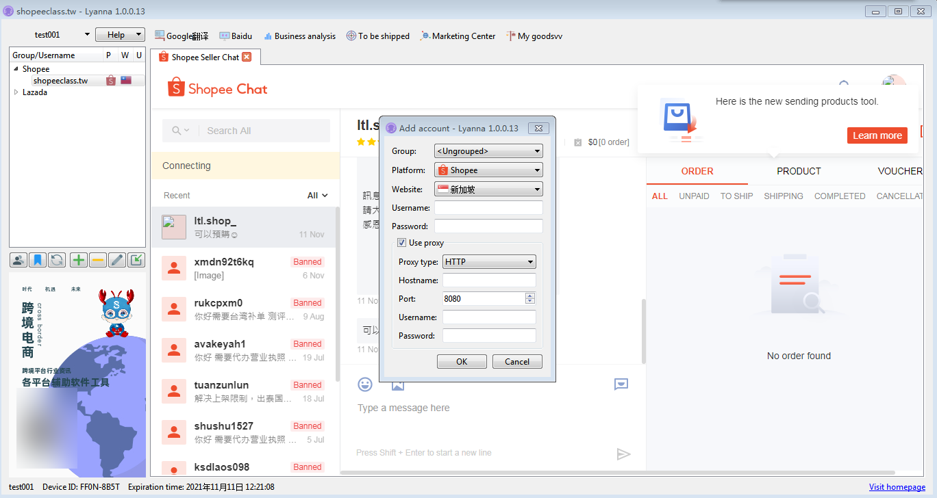Open the Marketing Center bookmark

[x=458, y=36]
